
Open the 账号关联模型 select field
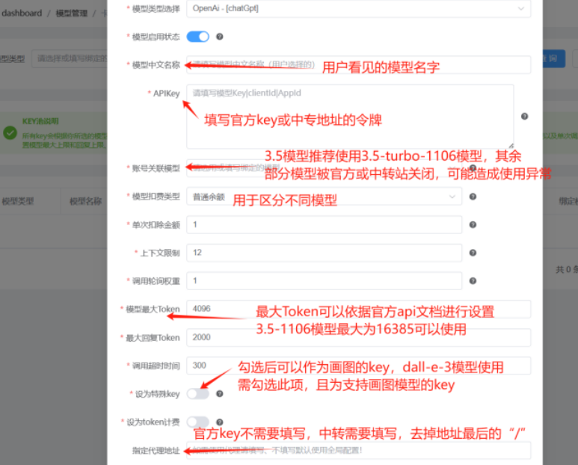click(x=325, y=168)
